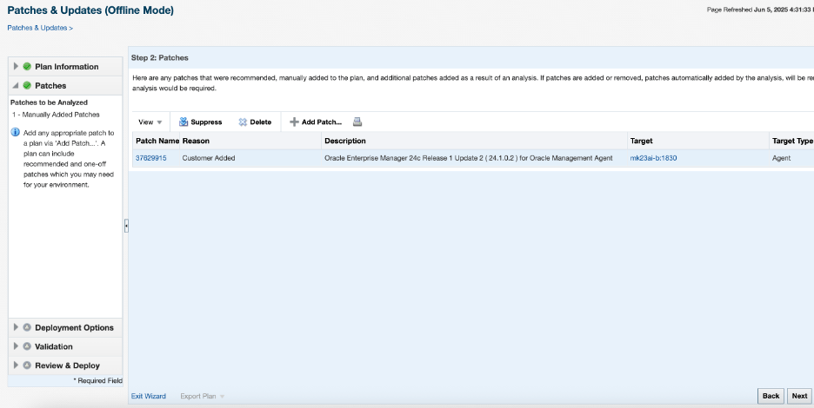Viewport: 814px width, 408px height.
Task: Collapse the Patches section arrow
Action: 16,86
